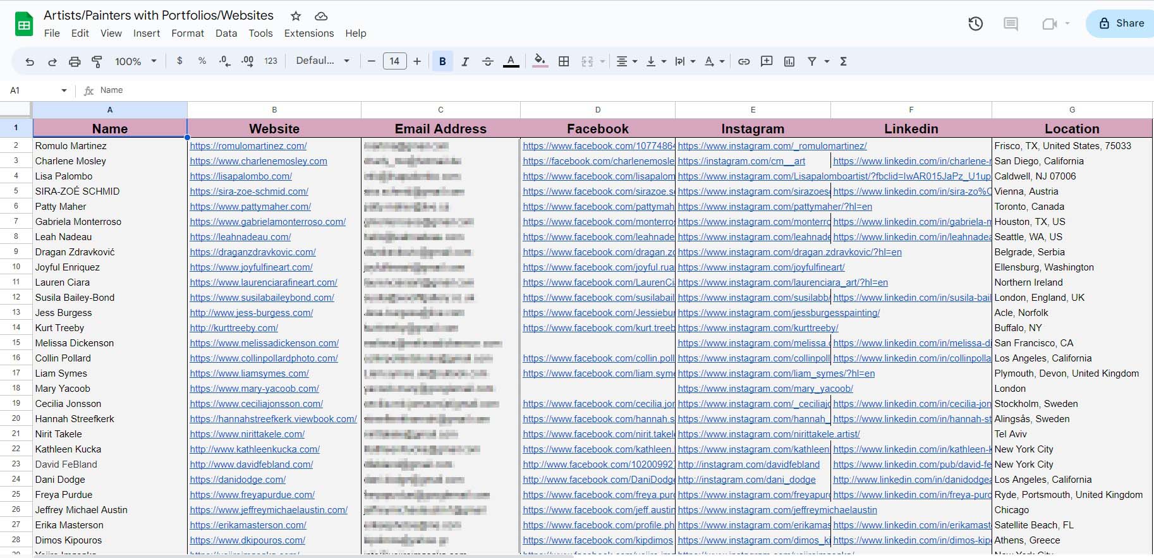Select column B header
The height and width of the screenshot is (558, 1154).
274,109
